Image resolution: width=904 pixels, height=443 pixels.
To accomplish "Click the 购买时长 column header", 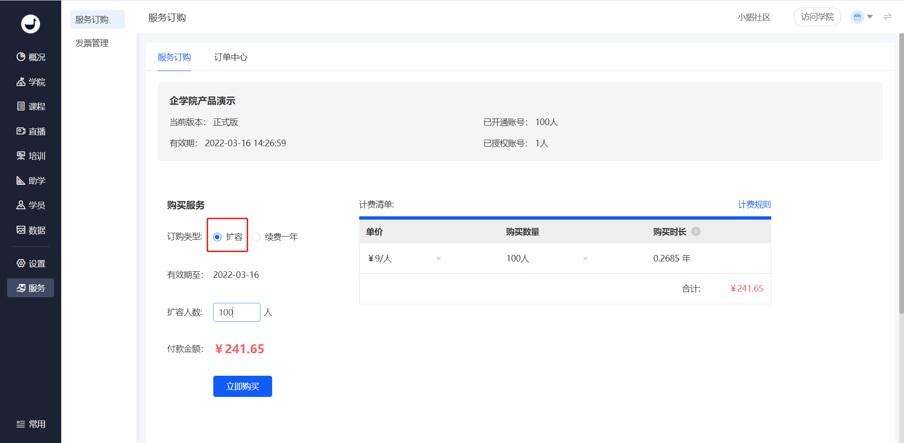I will [x=670, y=232].
